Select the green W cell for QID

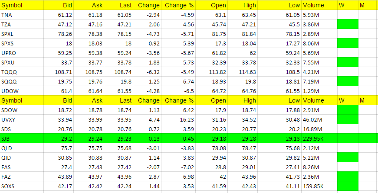[348, 158]
